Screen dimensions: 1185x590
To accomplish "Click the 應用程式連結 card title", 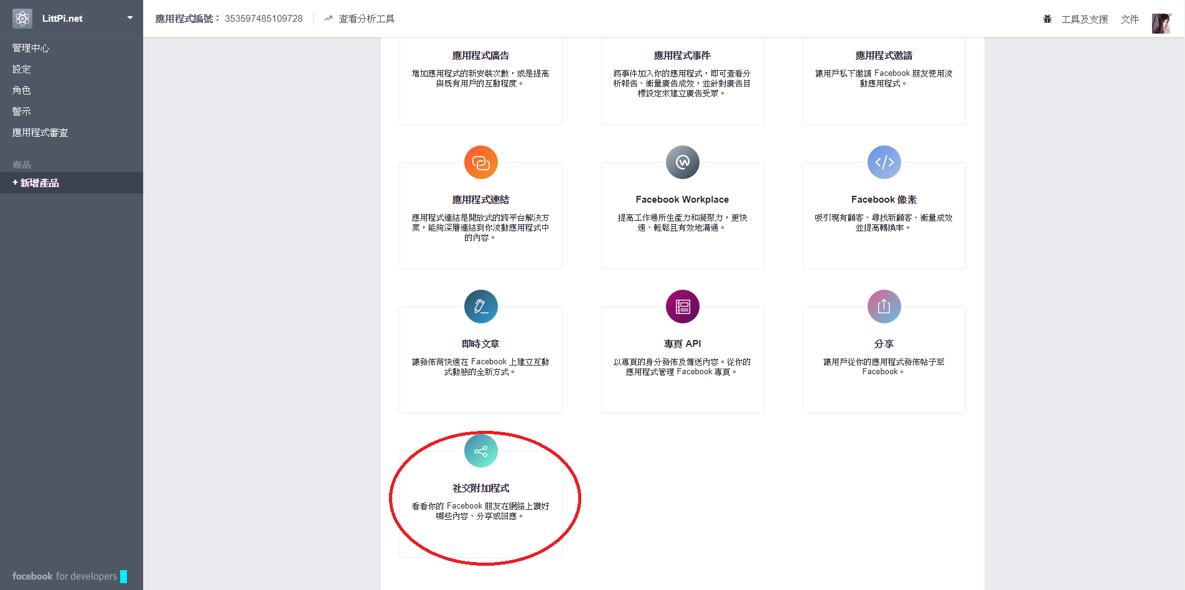I will [x=481, y=200].
